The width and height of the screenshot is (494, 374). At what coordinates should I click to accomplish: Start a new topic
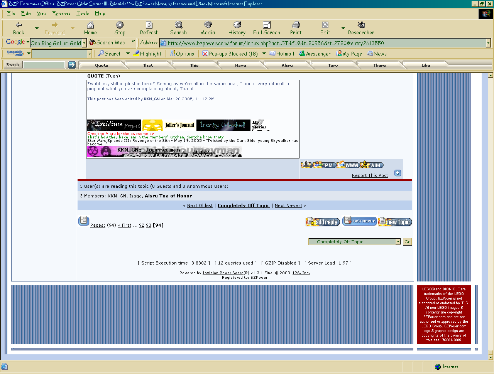pyautogui.click(x=395, y=222)
